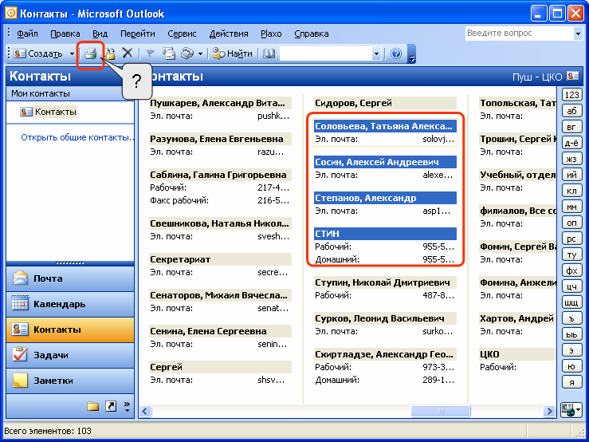Open the Правка menu
This screenshot has width=589, height=442.
tap(65, 34)
